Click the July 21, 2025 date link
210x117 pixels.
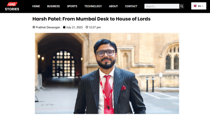[x=75, y=27]
